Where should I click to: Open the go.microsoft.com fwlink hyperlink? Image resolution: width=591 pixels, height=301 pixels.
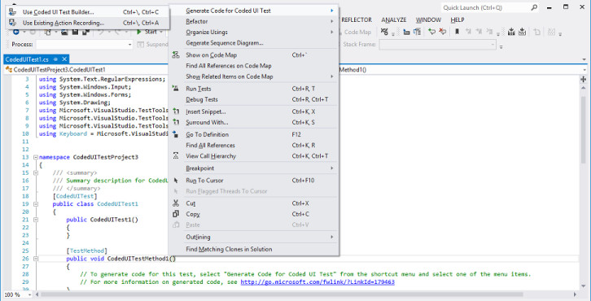tap(317, 281)
